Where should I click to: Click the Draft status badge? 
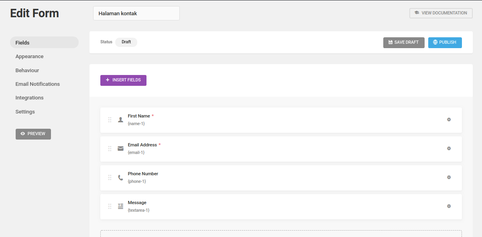pos(126,42)
